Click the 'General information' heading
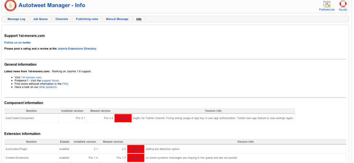 [20, 64]
